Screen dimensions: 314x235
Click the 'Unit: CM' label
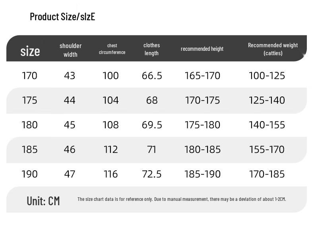(x=43, y=201)
